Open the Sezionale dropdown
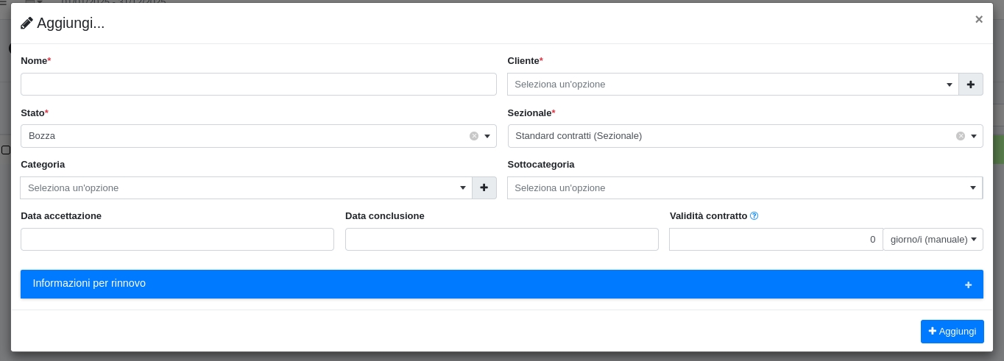Image resolution: width=1004 pixels, height=361 pixels. click(736, 136)
